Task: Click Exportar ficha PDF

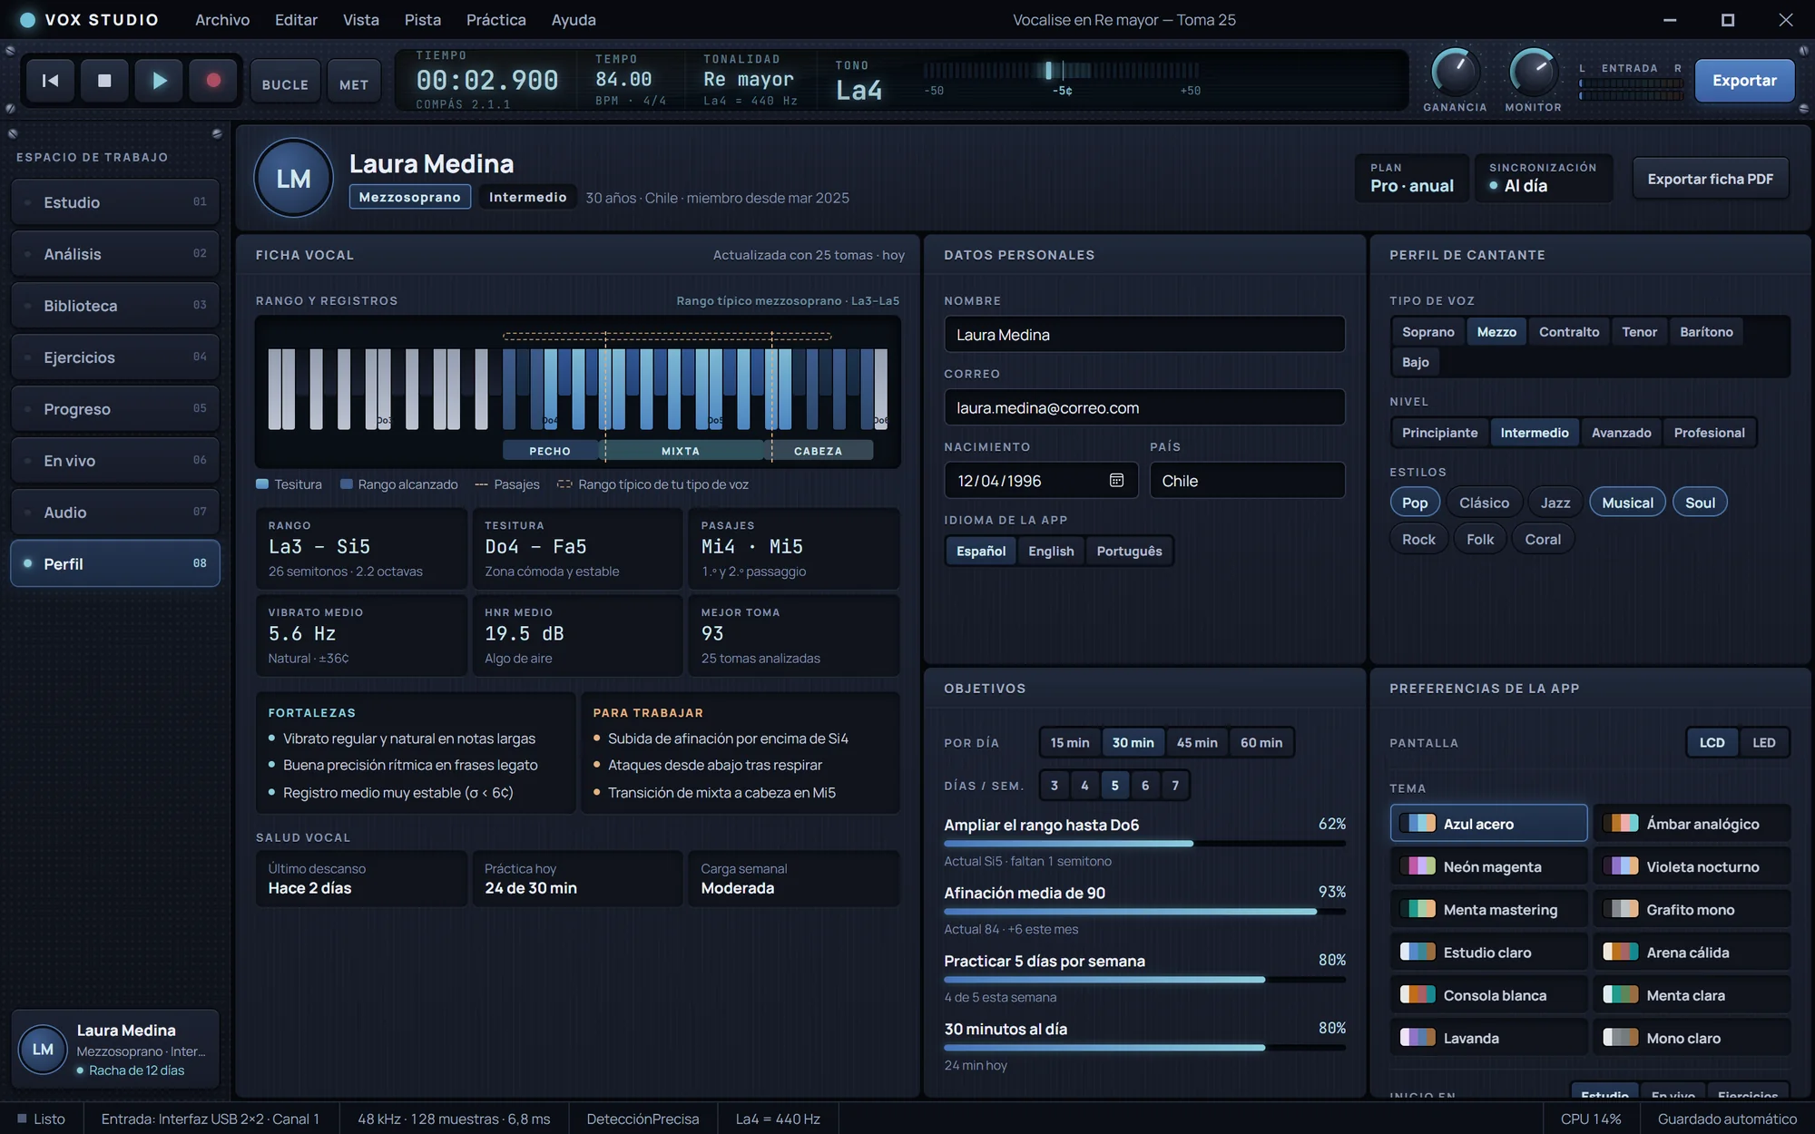Action: pos(1710,179)
